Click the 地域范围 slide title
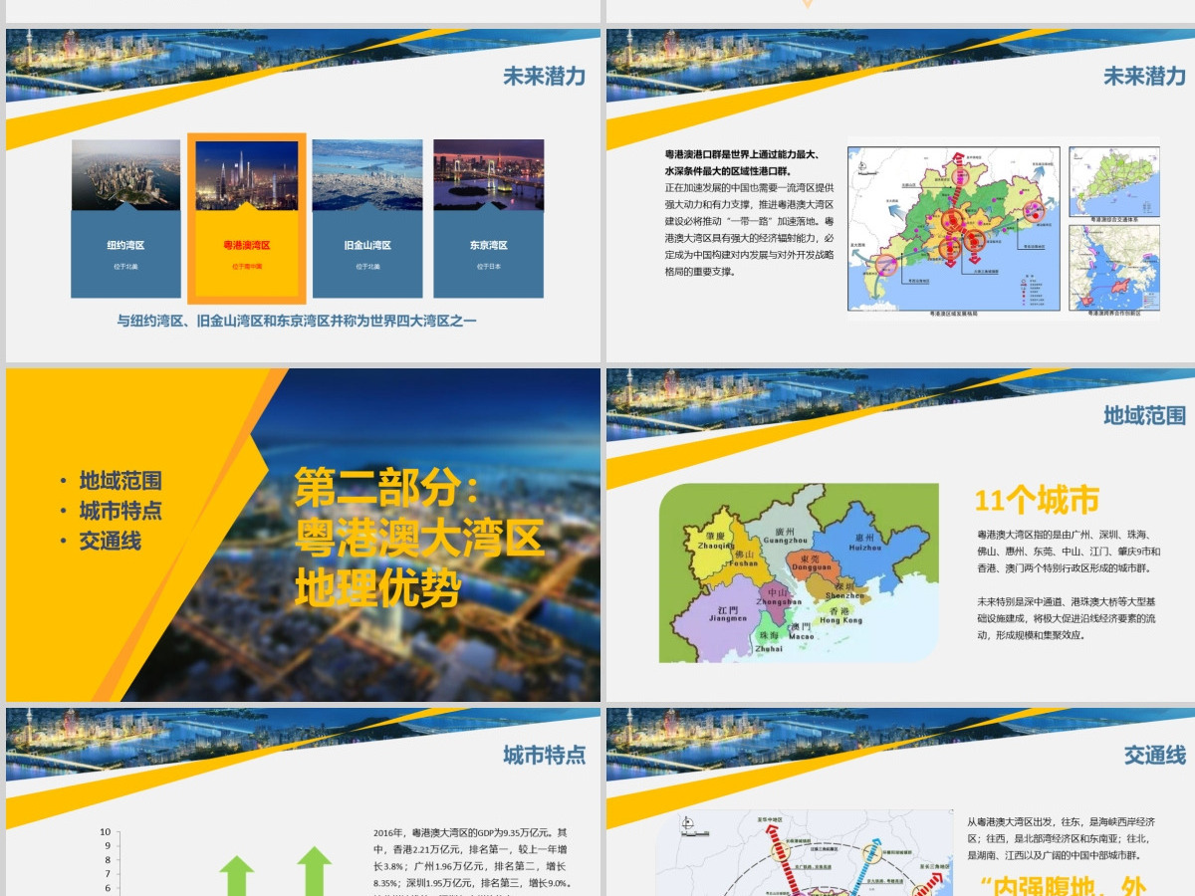The image size is (1195, 896). pos(1144,415)
